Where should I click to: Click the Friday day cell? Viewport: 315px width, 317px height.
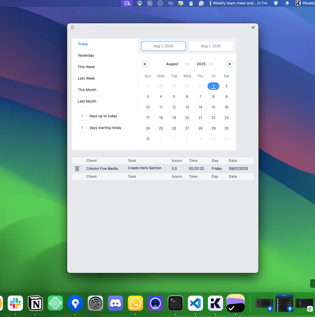click(217, 169)
